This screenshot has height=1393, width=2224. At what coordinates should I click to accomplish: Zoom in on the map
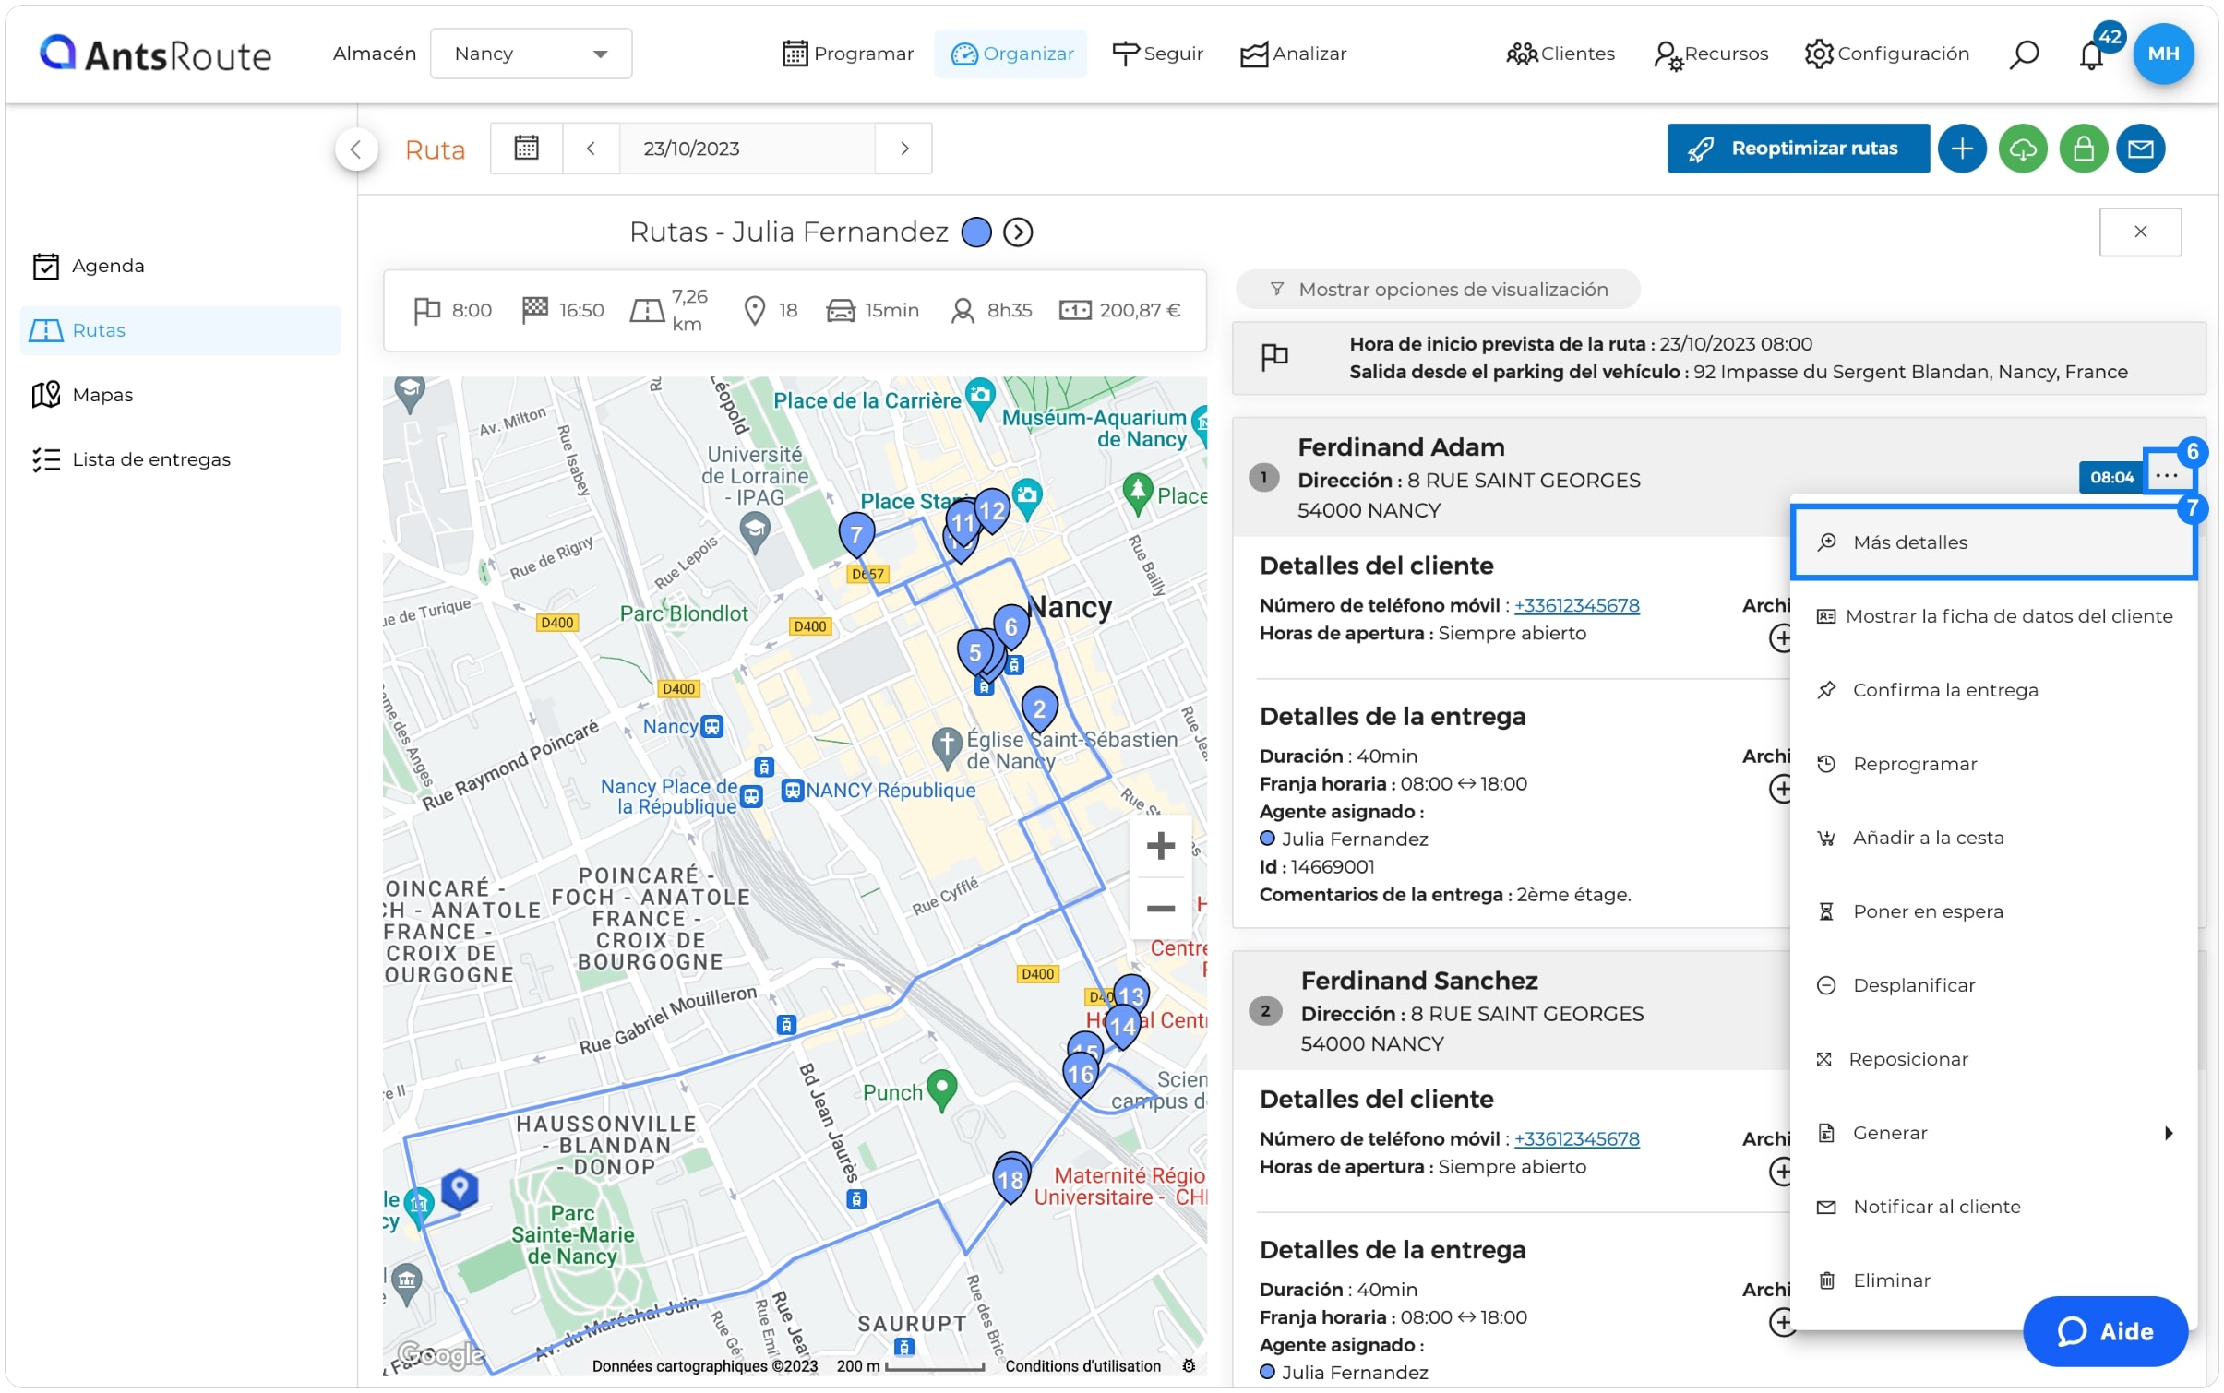[1160, 845]
